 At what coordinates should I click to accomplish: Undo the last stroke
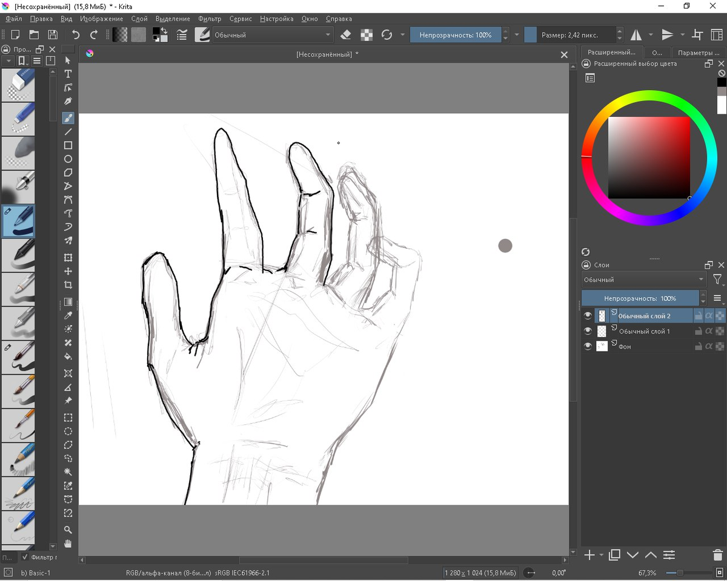[x=76, y=34]
